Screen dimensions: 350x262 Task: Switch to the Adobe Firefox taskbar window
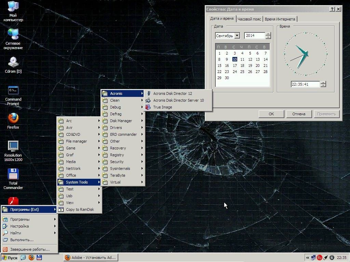[91, 258]
